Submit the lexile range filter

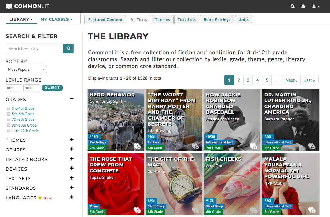(x=52, y=88)
